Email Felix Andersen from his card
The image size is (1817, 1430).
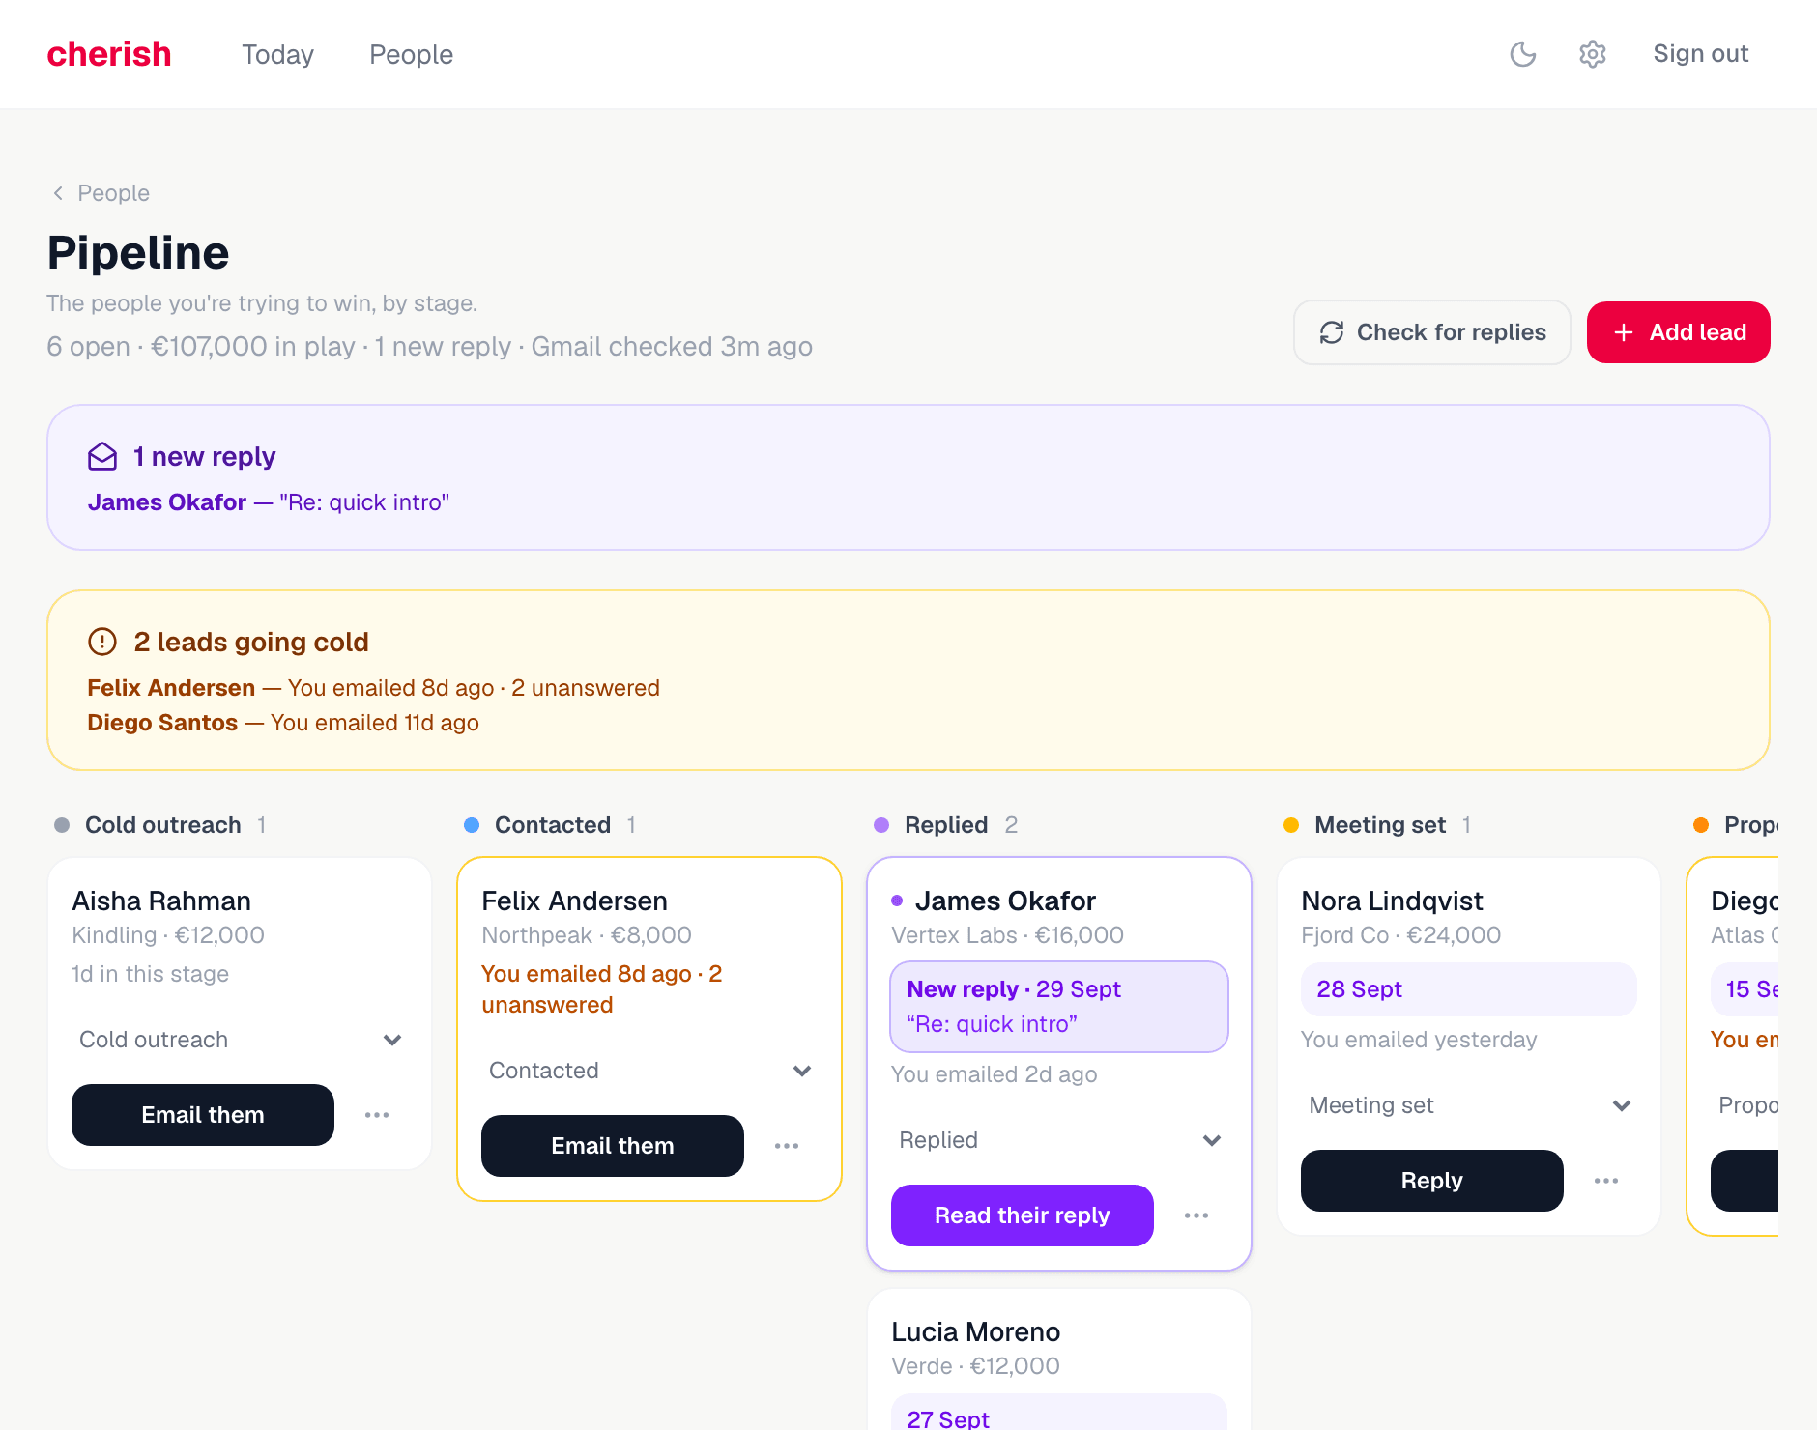point(613,1146)
